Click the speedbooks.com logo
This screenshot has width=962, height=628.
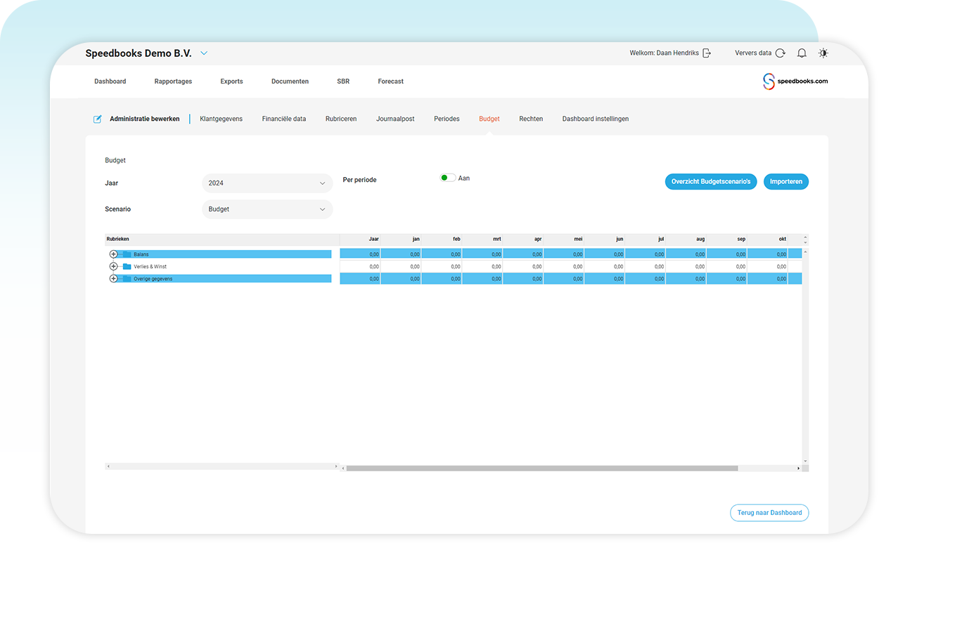pyautogui.click(x=795, y=81)
